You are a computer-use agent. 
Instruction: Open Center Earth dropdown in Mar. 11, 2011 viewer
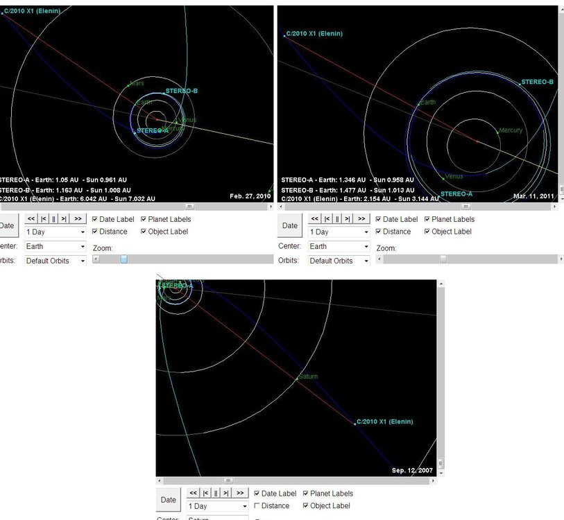(339, 246)
